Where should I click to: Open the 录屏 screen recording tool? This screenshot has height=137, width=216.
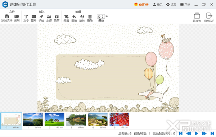pos(57,16)
